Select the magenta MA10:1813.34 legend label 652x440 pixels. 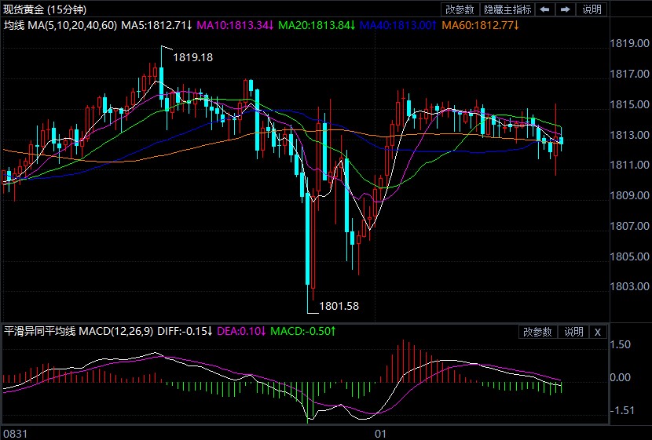tap(235, 26)
